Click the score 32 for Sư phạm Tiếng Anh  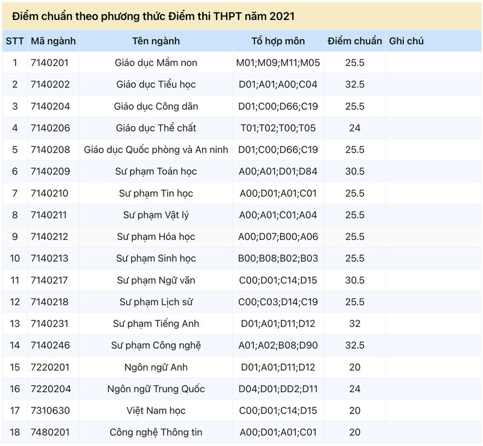point(354,323)
